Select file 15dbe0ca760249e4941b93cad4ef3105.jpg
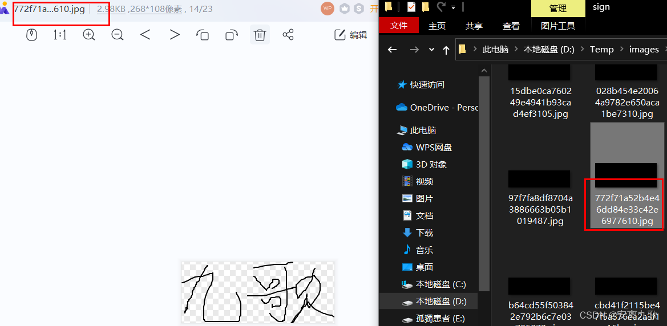The image size is (667, 326). tap(540, 91)
